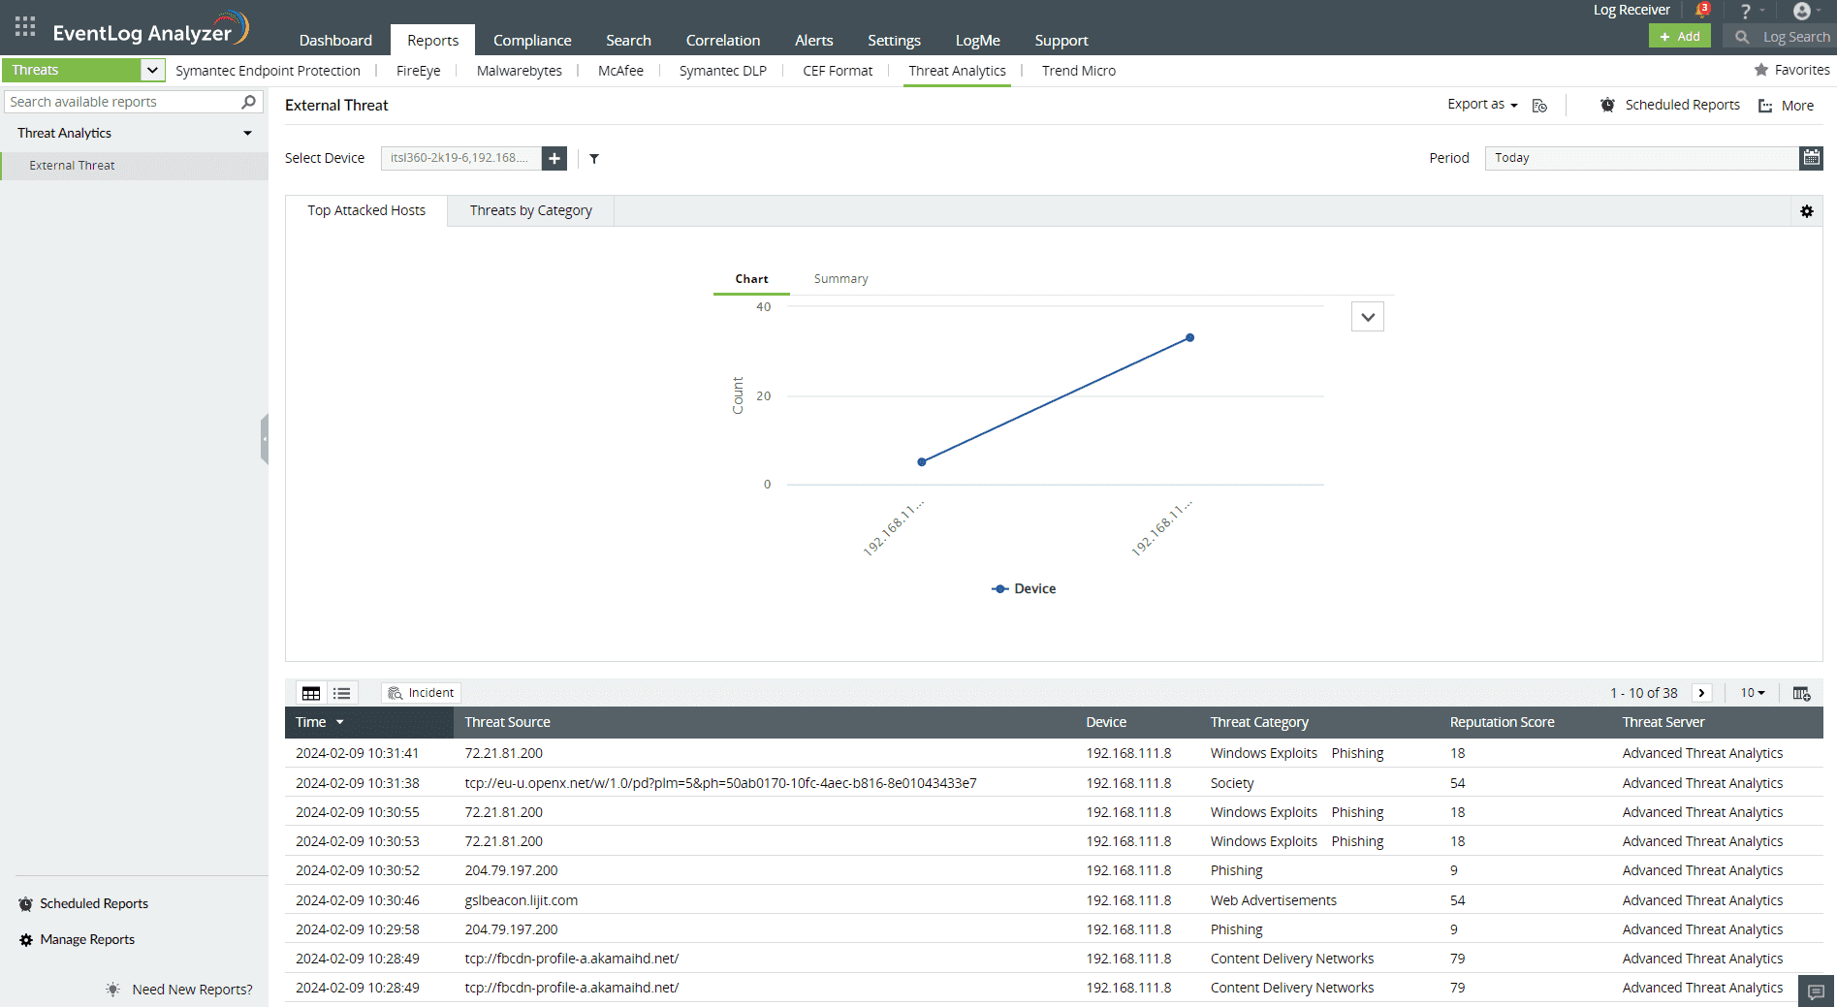Viewport: 1837px width, 1007px height.
Task: Open the Settings tab
Action: [894, 40]
